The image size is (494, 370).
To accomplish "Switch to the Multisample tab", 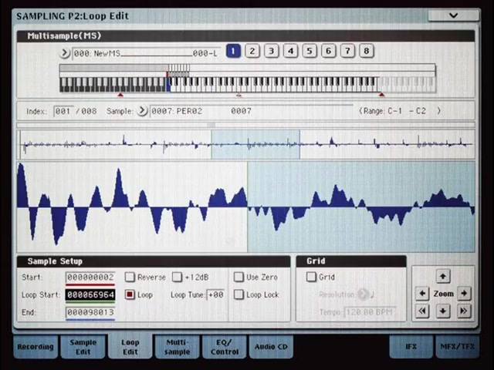I will pyautogui.click(x=177, y=347).
